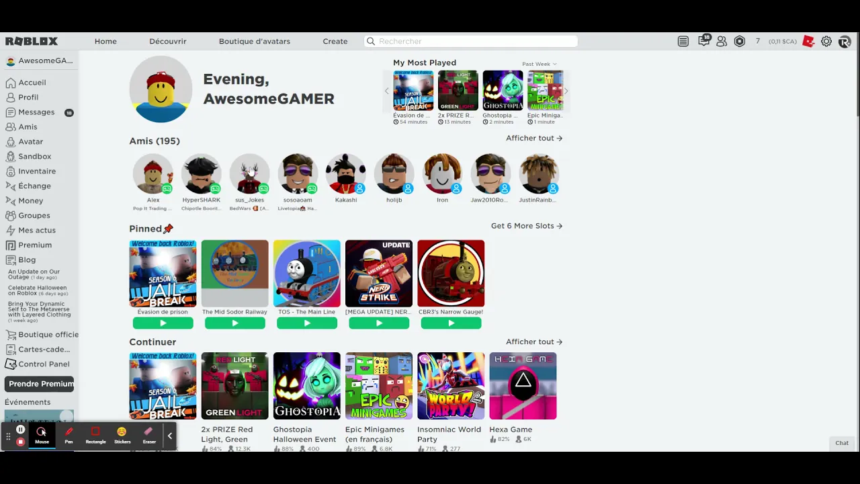Image resolution: width=860 pixels, height=484 pixels.
Task: Play The Mid Sodor Railway
Action: click(234, 323)
